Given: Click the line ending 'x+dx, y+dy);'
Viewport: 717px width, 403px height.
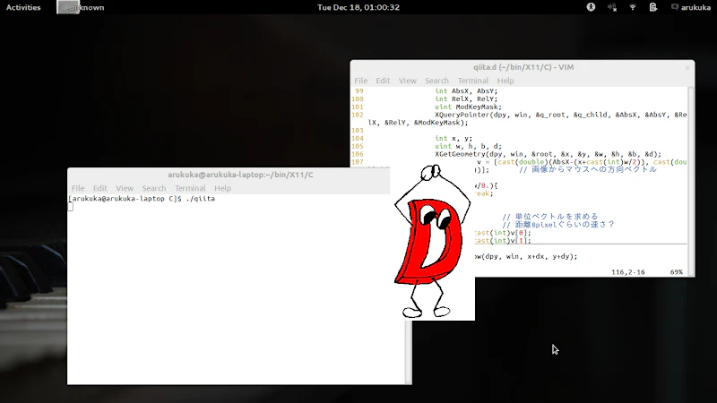Looking at the screenshot, I should [x=526, y=256].
